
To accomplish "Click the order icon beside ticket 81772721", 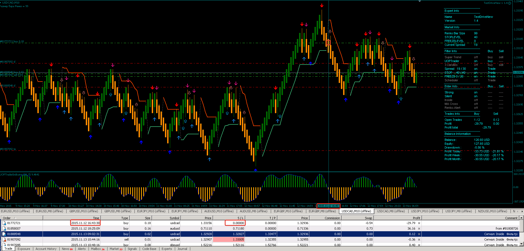I will [x=4, y=223].
